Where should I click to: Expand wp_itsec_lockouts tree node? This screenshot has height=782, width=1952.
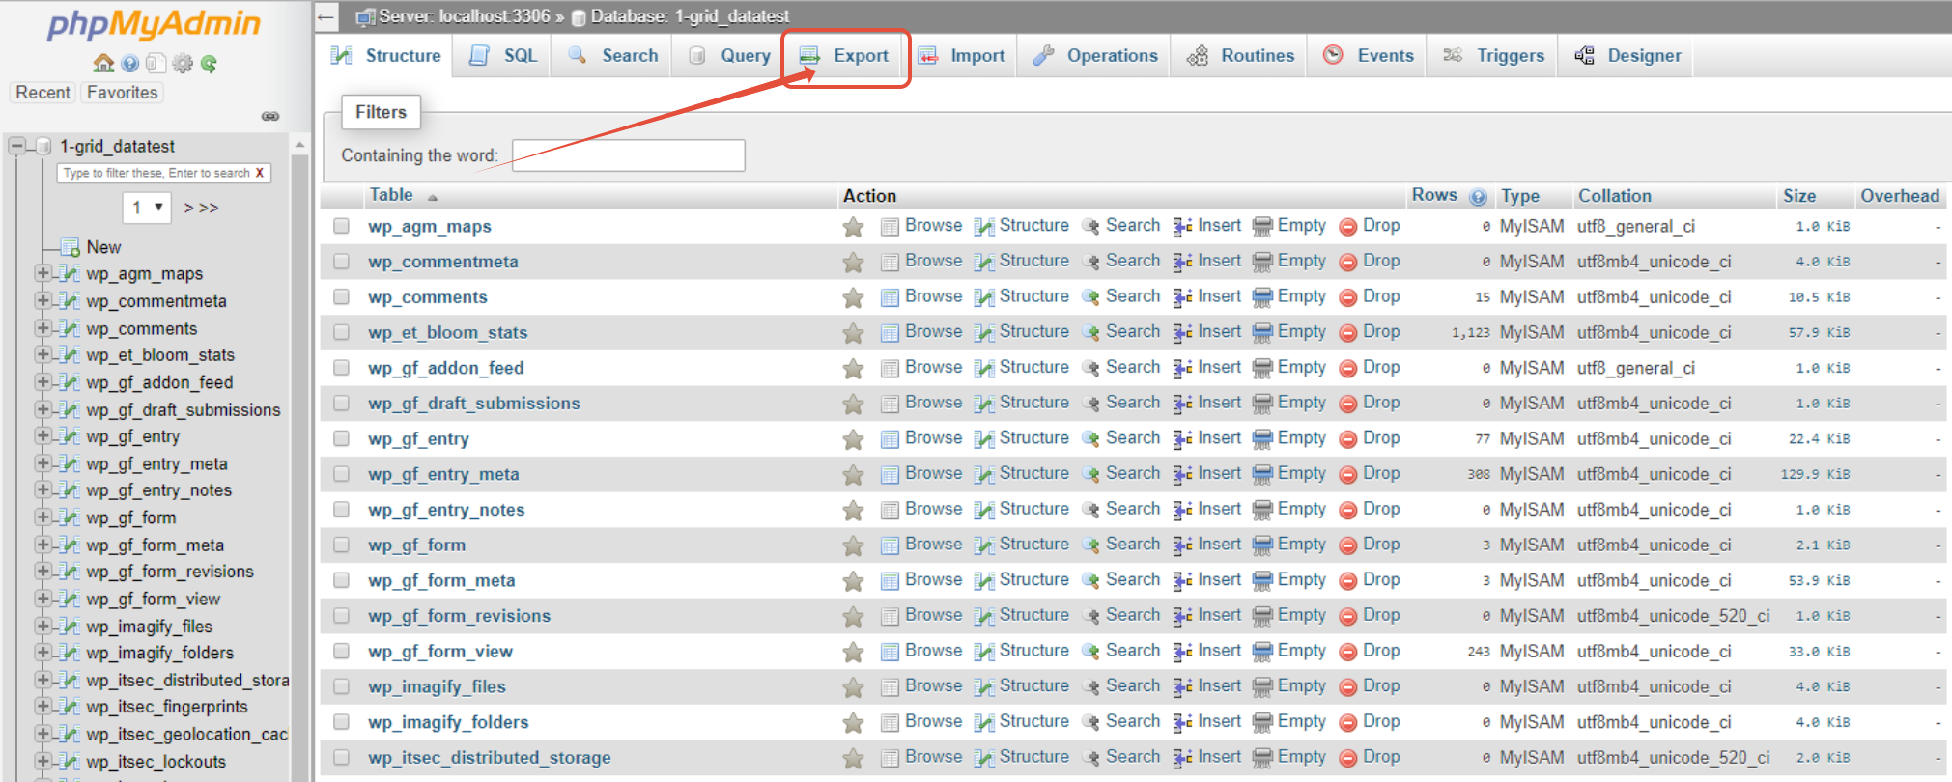pos(42,761)
